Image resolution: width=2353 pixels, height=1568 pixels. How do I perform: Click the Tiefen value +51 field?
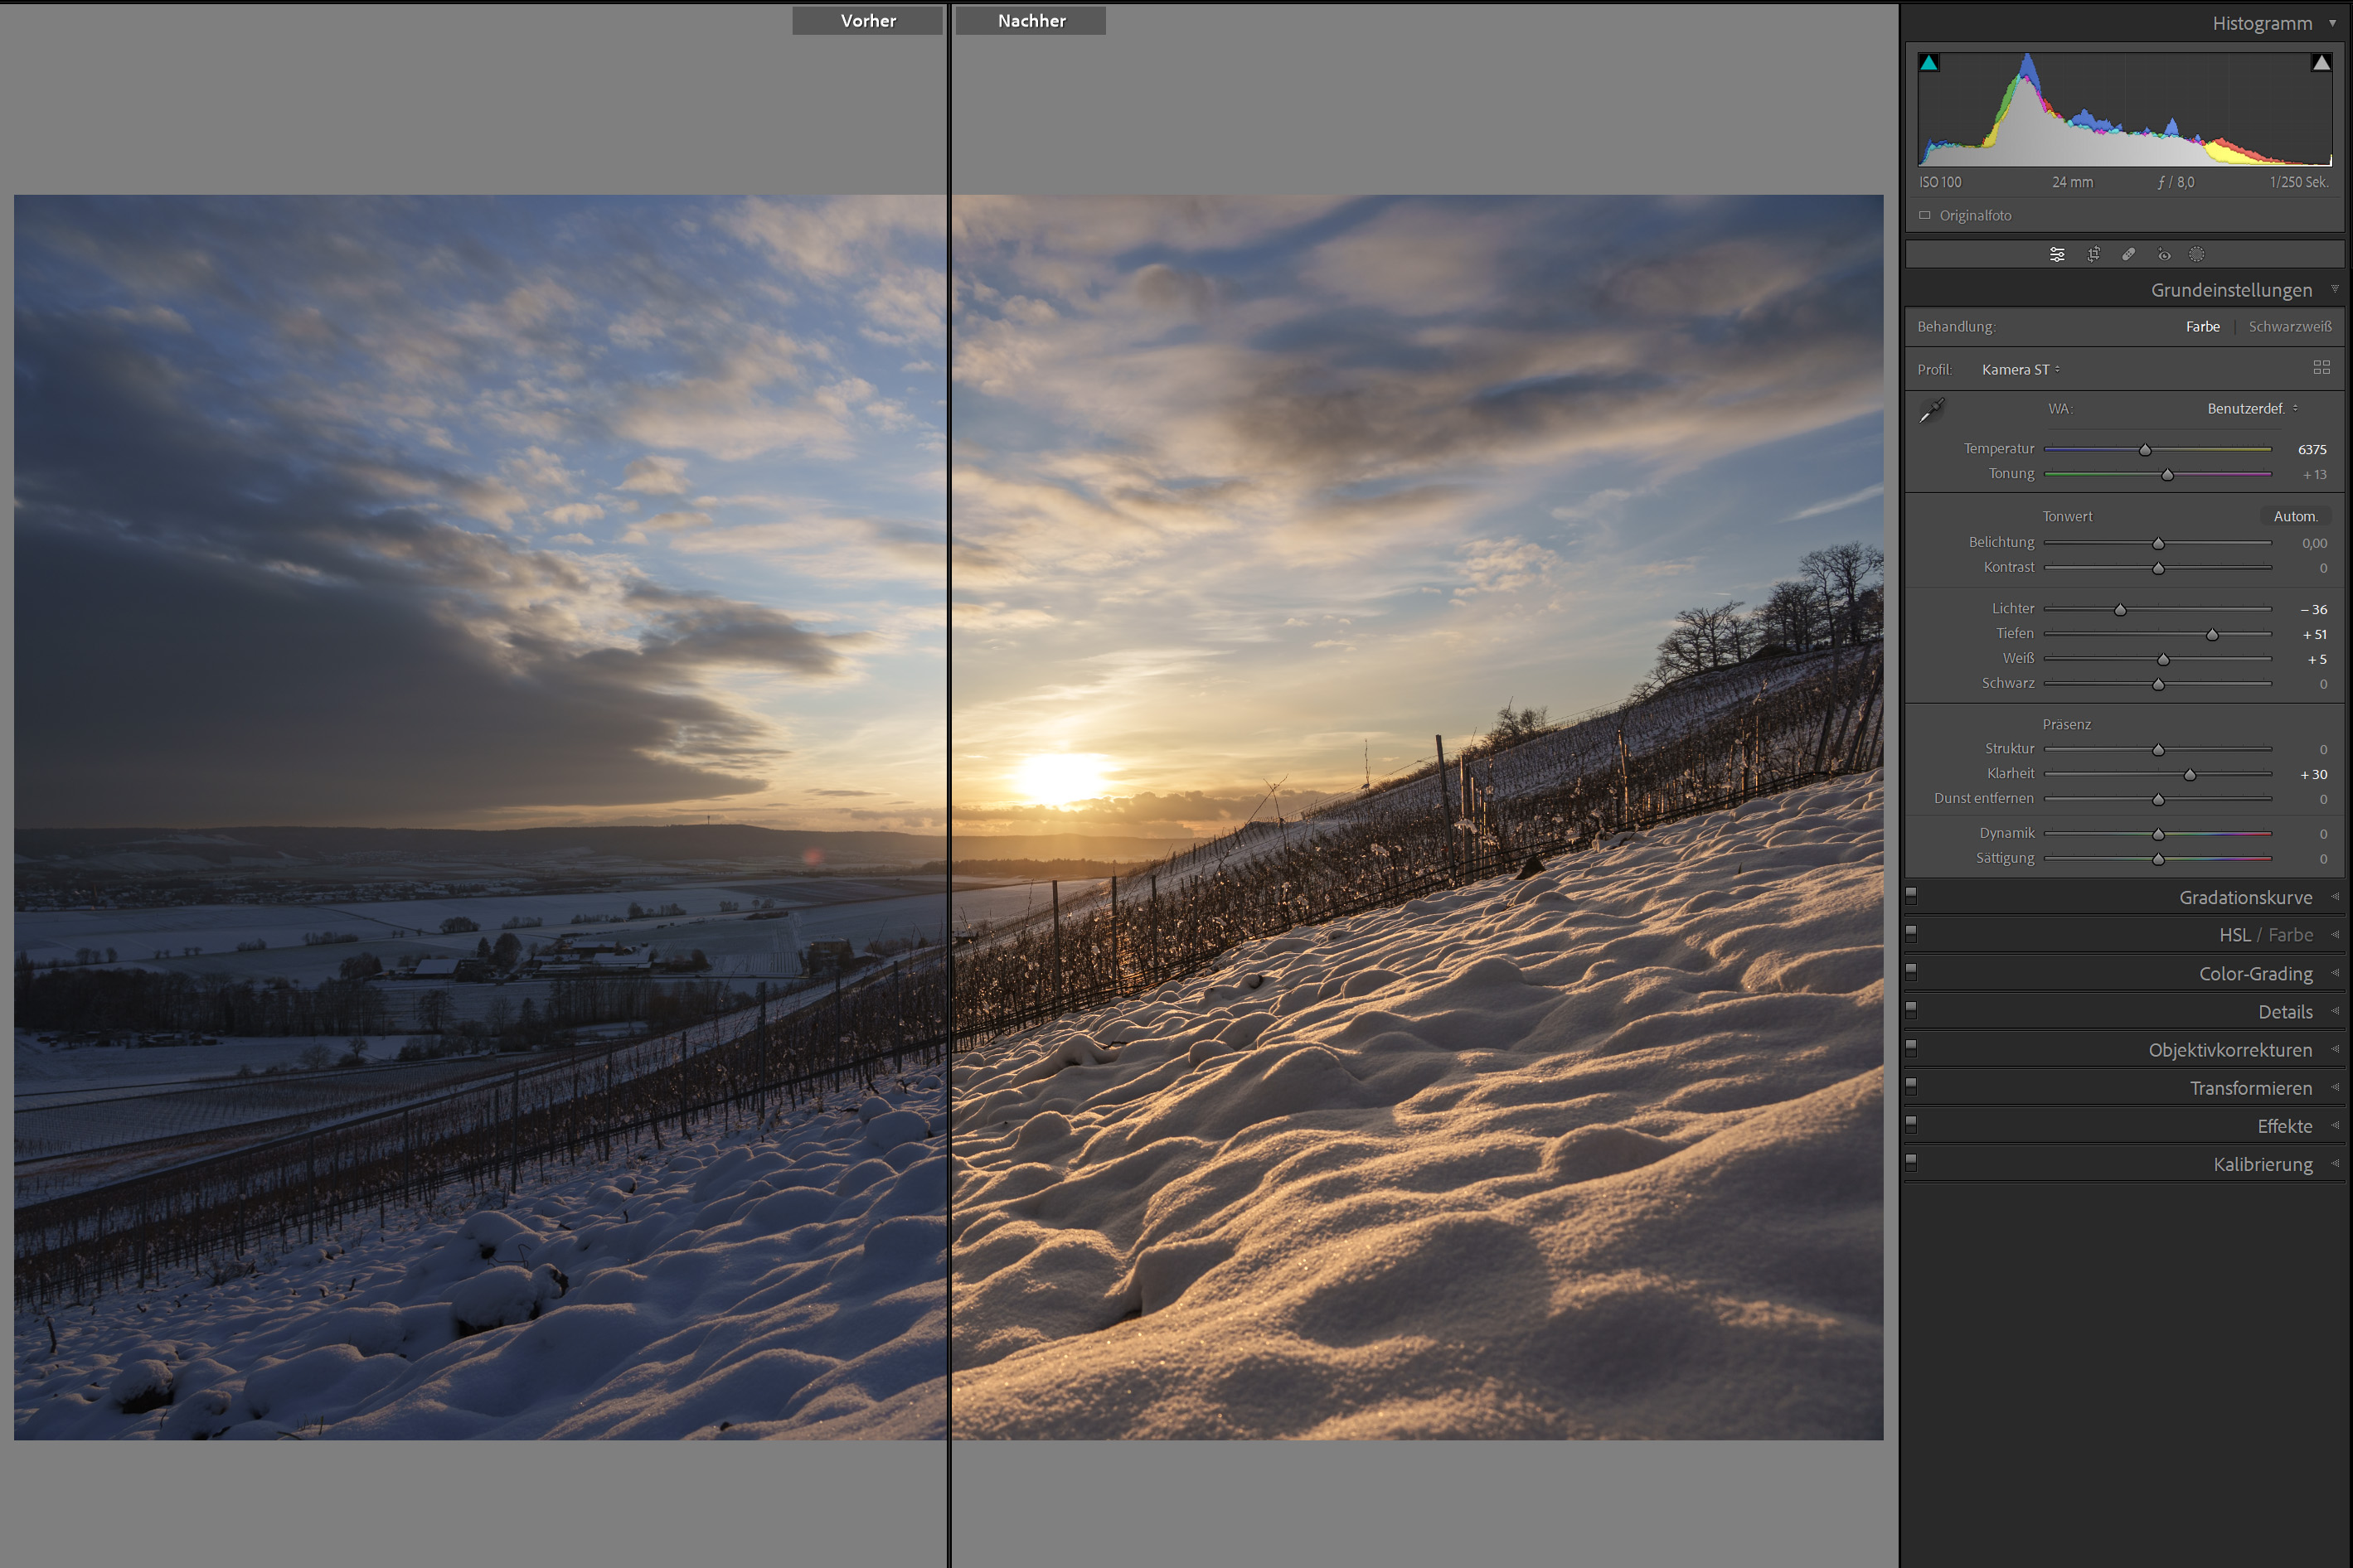(2314, 635)
